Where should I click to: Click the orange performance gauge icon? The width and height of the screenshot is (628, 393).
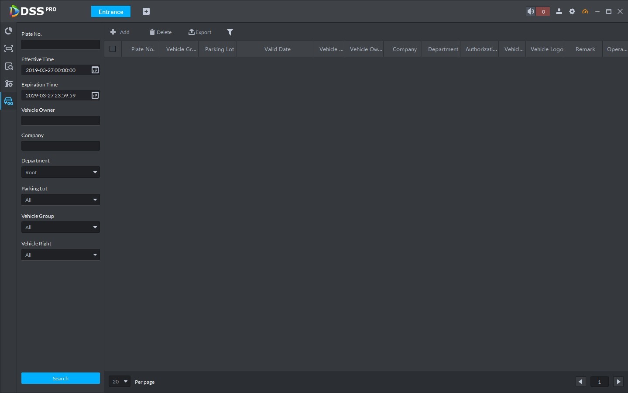tap(585, 12)
